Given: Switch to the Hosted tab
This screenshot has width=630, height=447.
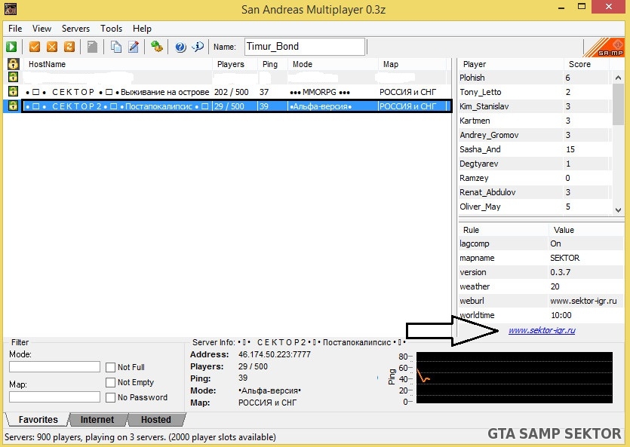Looking at the screenshot, I should (x=155, y=420).
